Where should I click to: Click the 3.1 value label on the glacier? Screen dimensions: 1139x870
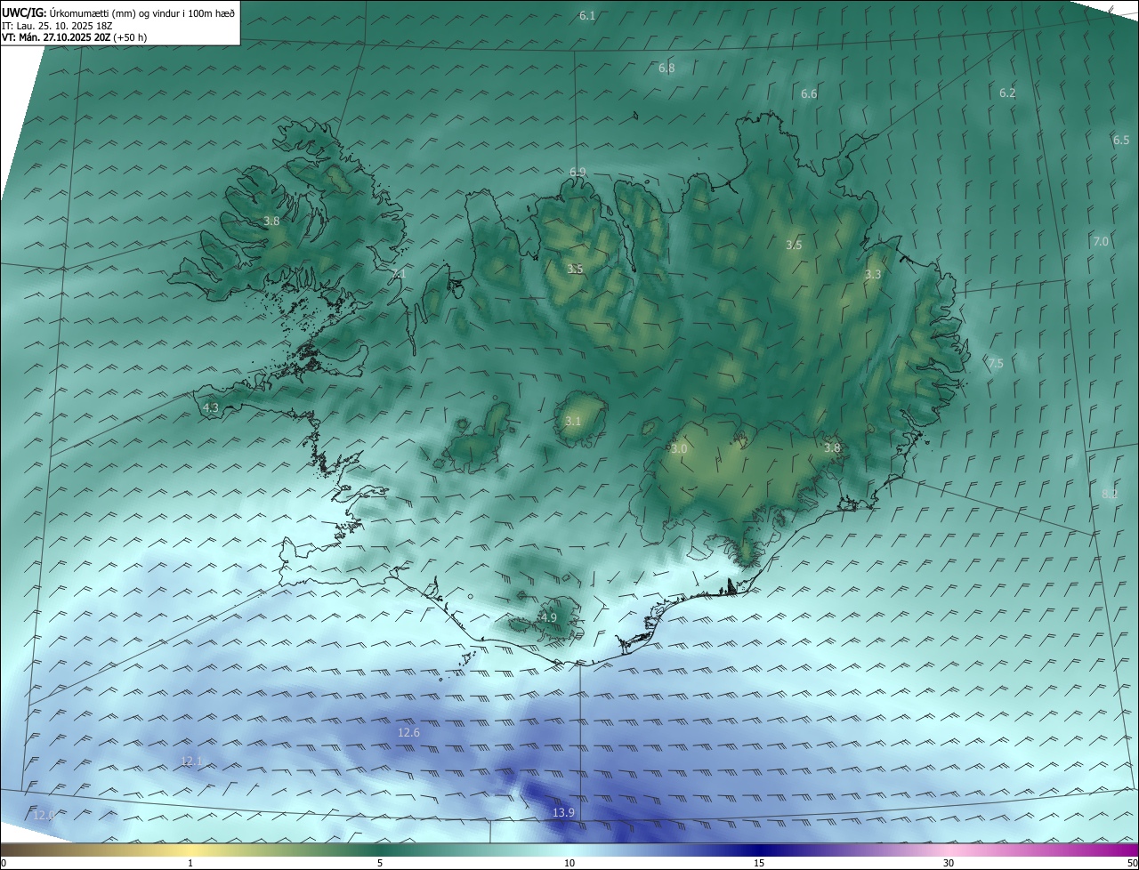pyautogui.click(x=572, y=422)
